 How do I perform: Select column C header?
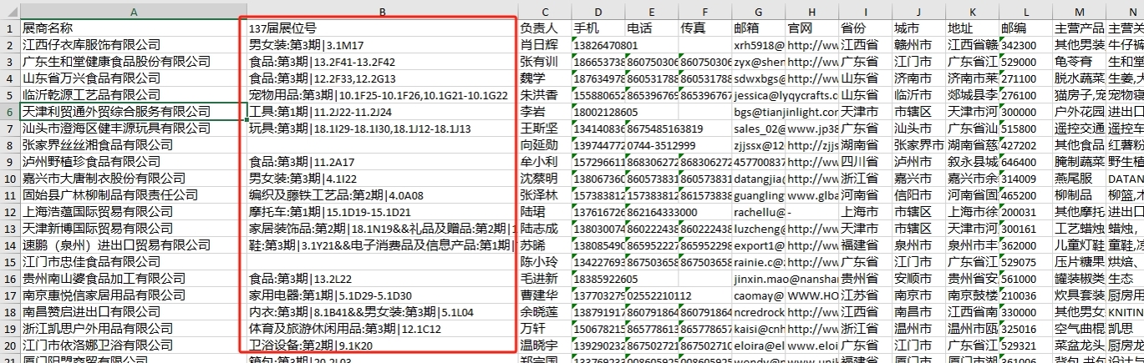click(x=544, y=12)
